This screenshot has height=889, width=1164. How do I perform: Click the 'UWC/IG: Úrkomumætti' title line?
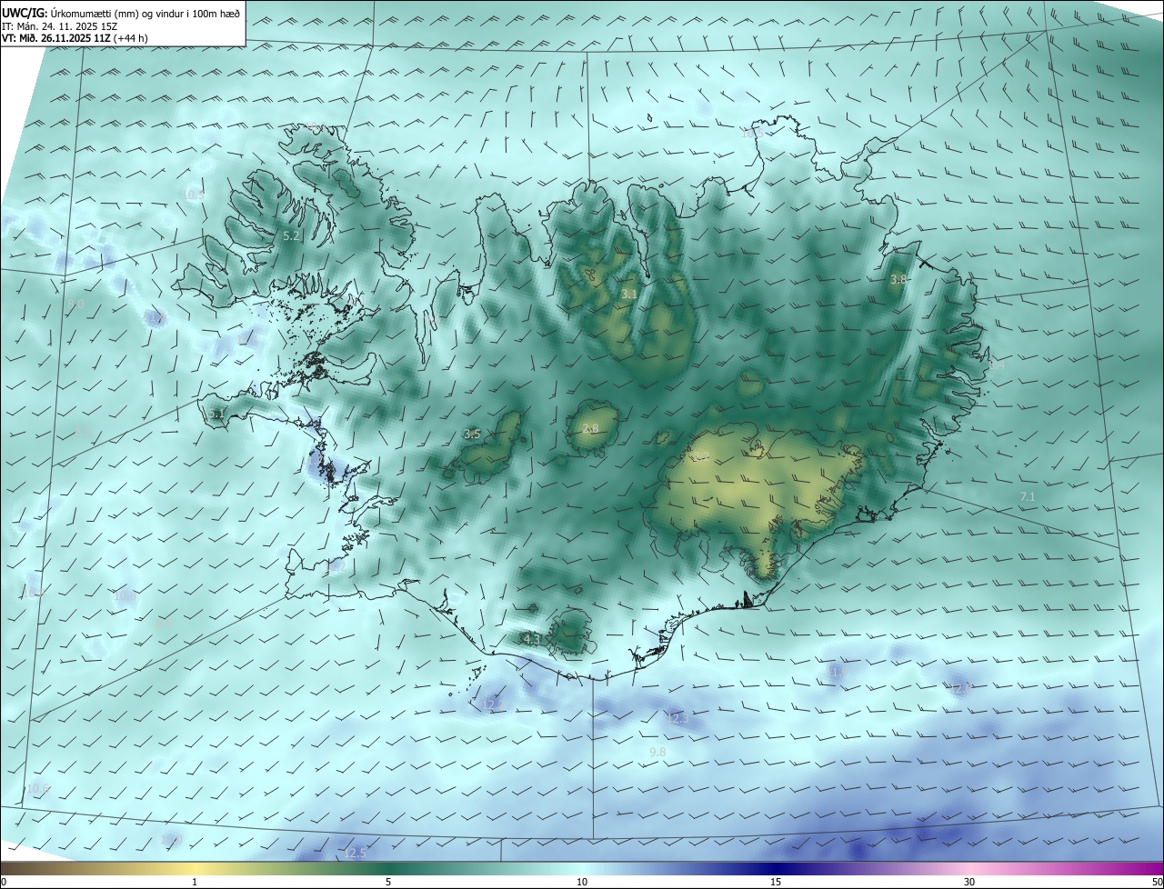121,13
